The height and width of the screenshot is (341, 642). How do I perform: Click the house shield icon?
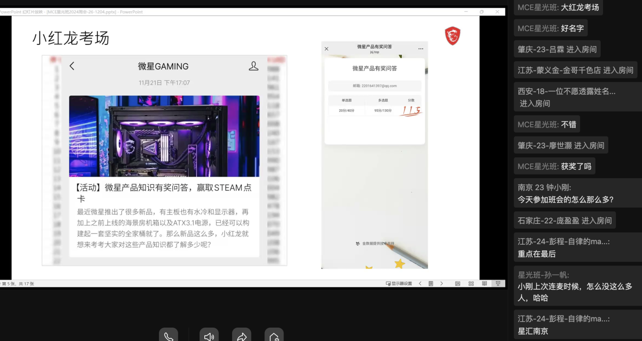[274, 337]
